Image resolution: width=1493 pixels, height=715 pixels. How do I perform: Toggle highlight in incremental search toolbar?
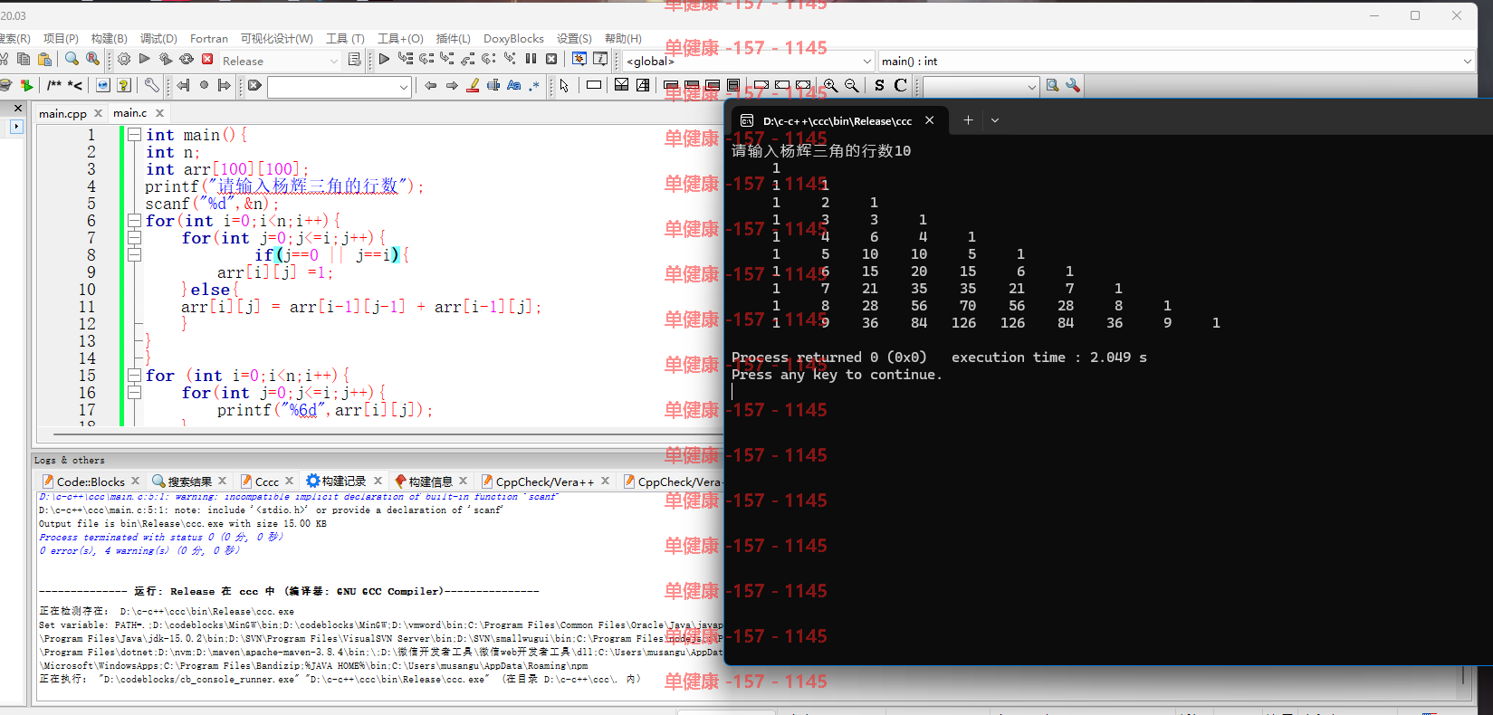pos(473,85)
